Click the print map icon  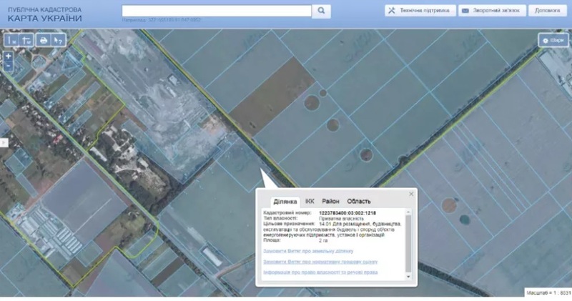pos(44,40)
